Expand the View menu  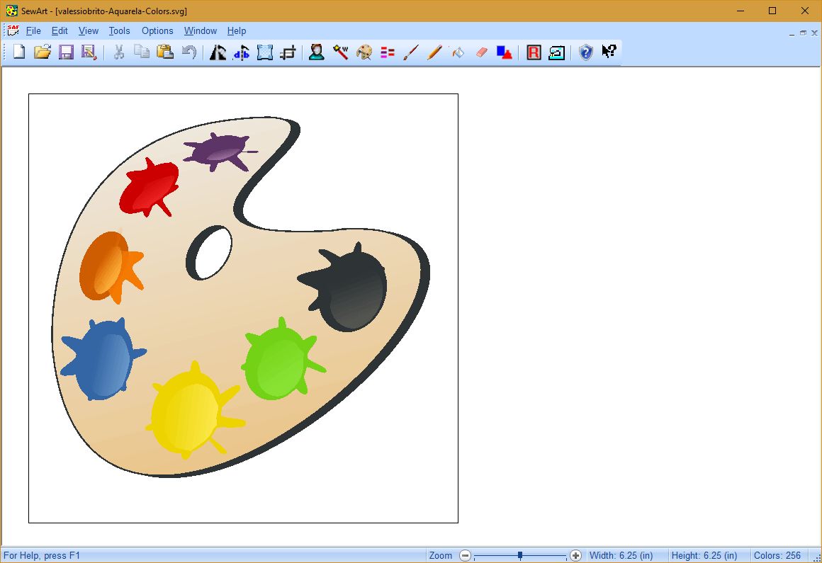point(88,30)
